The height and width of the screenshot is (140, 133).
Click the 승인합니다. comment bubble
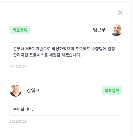pyautogui.click(x=66, y=109)
